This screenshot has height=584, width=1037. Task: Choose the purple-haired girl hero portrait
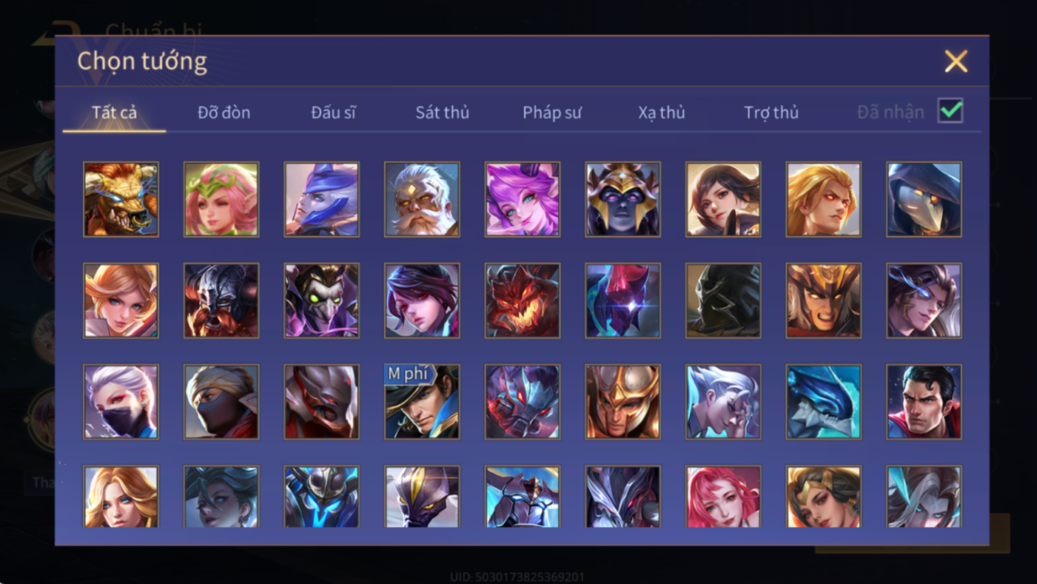pyautogui.click(x=523, y=200)
